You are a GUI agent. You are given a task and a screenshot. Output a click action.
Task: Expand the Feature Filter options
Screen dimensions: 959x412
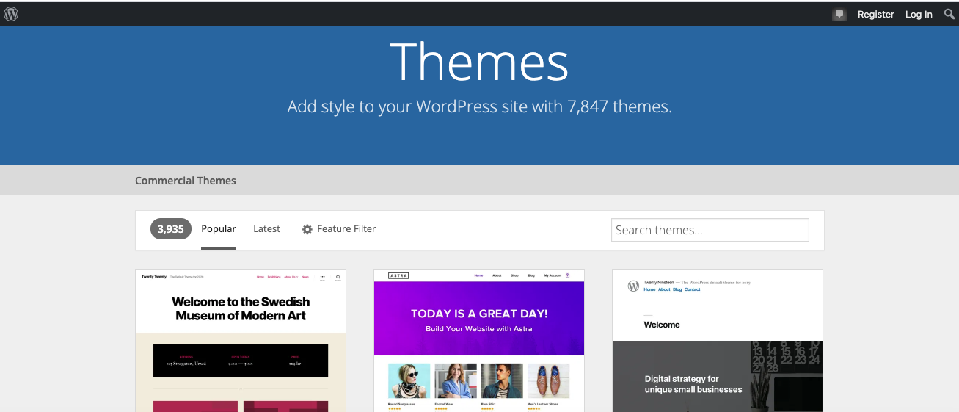click(x=346, y=229)
